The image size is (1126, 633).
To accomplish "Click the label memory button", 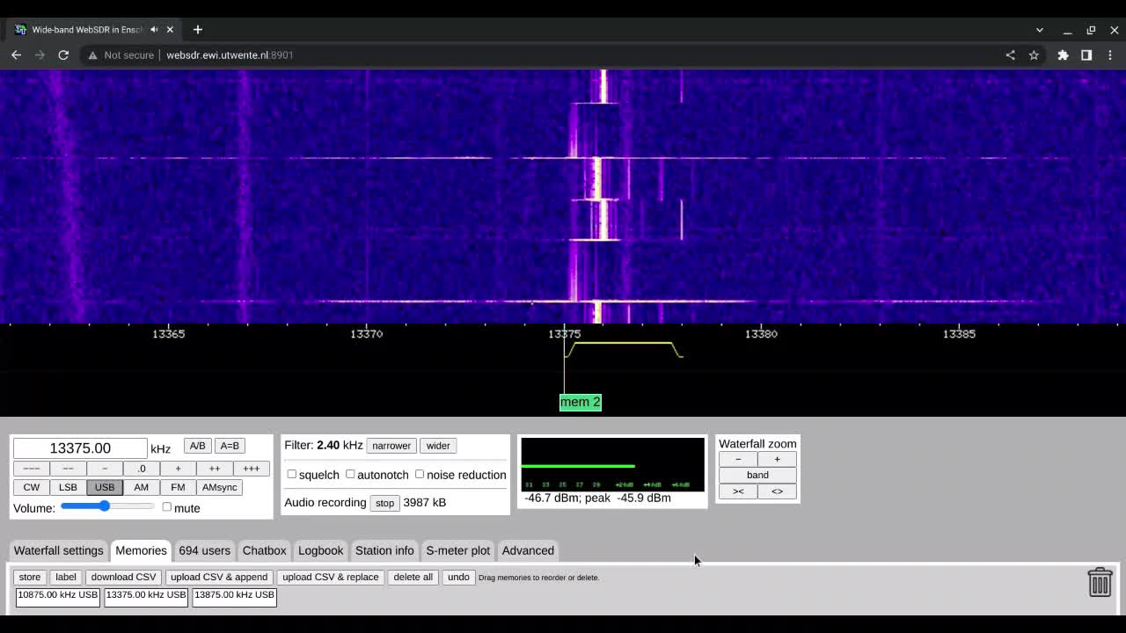I will (x=66, y=577).
